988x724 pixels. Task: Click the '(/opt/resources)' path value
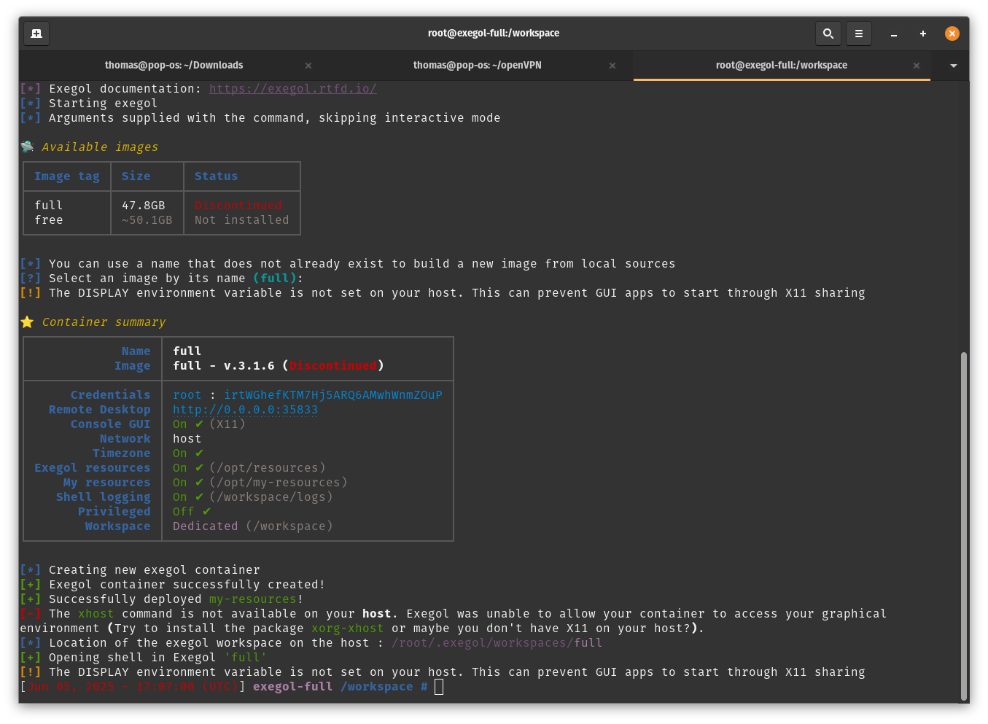pos(268,468)
